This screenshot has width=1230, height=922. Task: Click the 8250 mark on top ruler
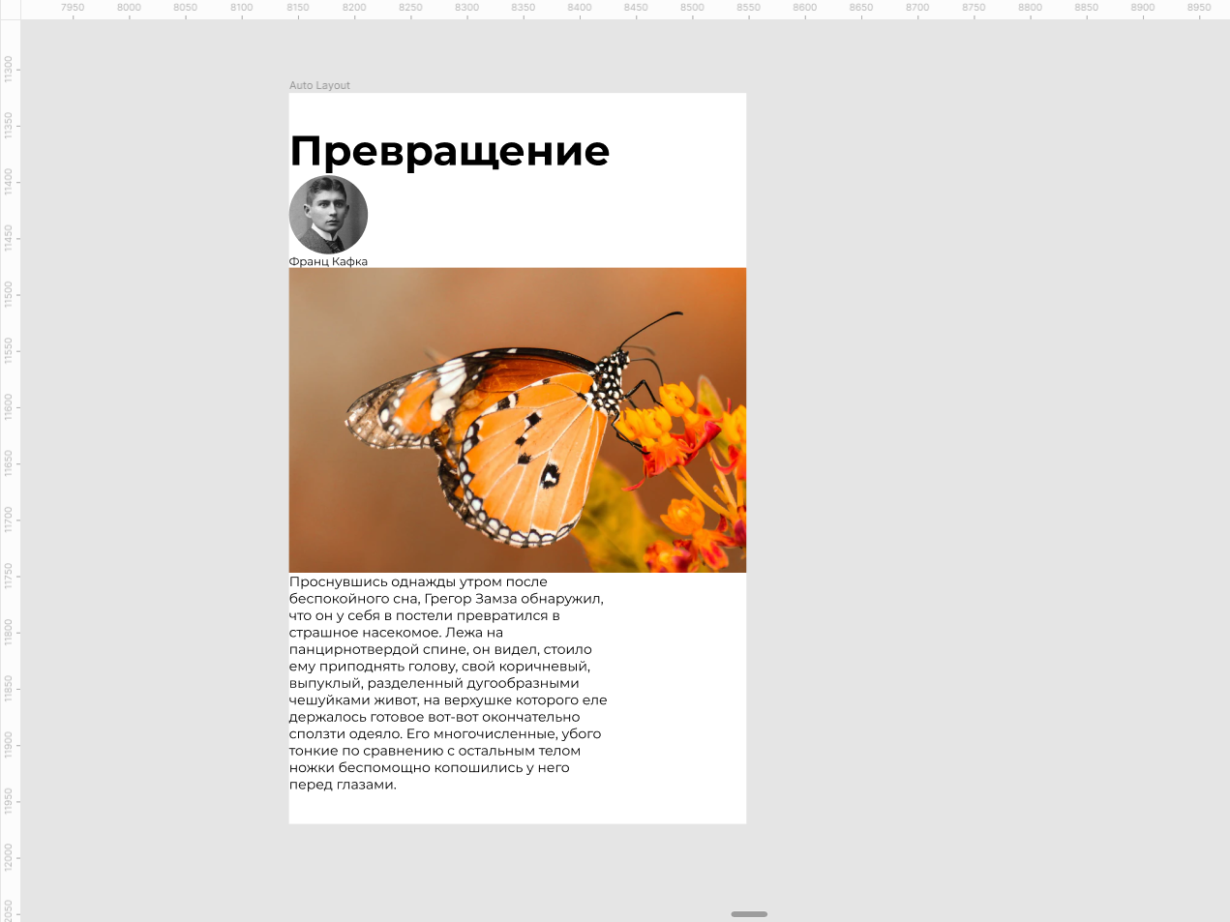pos(410,8)
